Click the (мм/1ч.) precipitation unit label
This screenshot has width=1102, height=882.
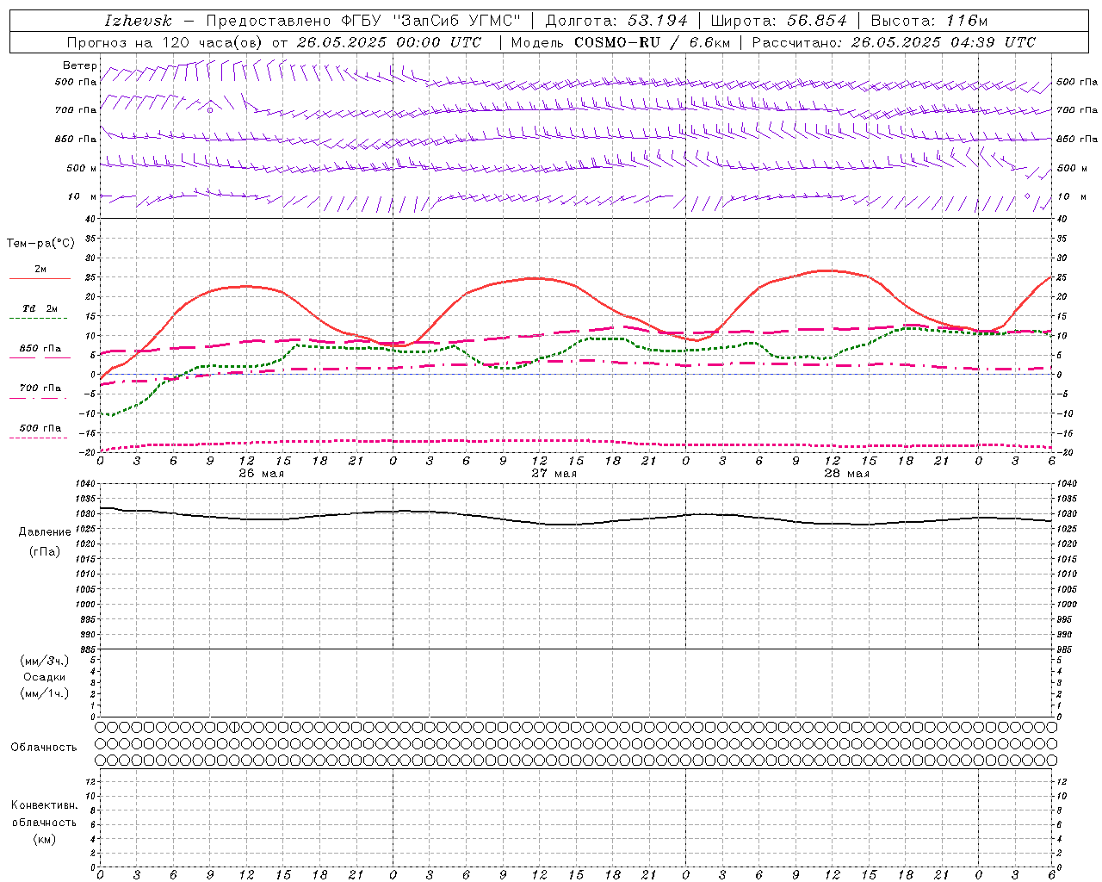pyautogui.click(x=45, y=693)
